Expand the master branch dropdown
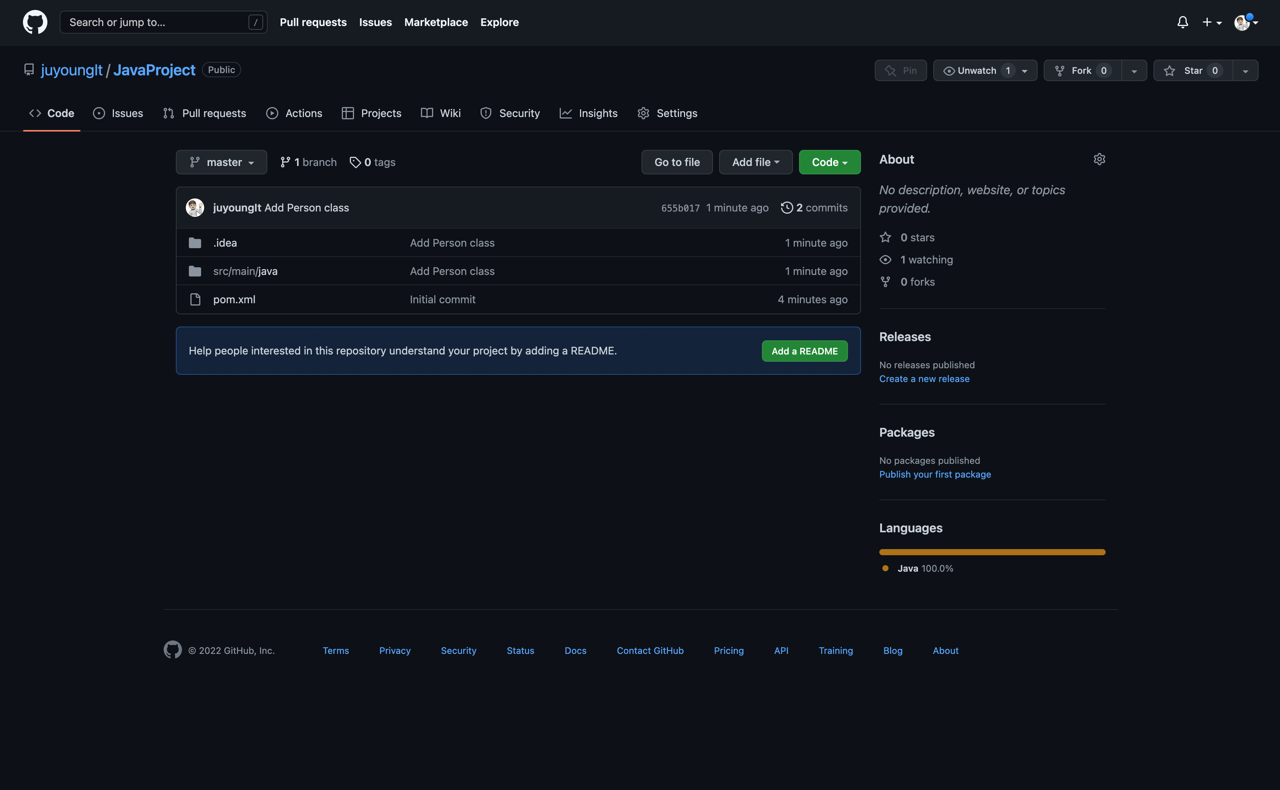The image size is (1280, 790). pos(221,163)
